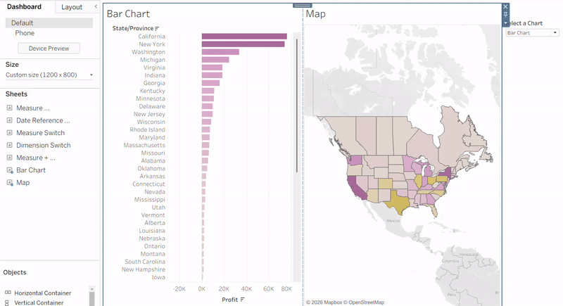Screen dimensions: 563x306
Task: Switch to the Layout tab
Action: (x=72, y=7)
